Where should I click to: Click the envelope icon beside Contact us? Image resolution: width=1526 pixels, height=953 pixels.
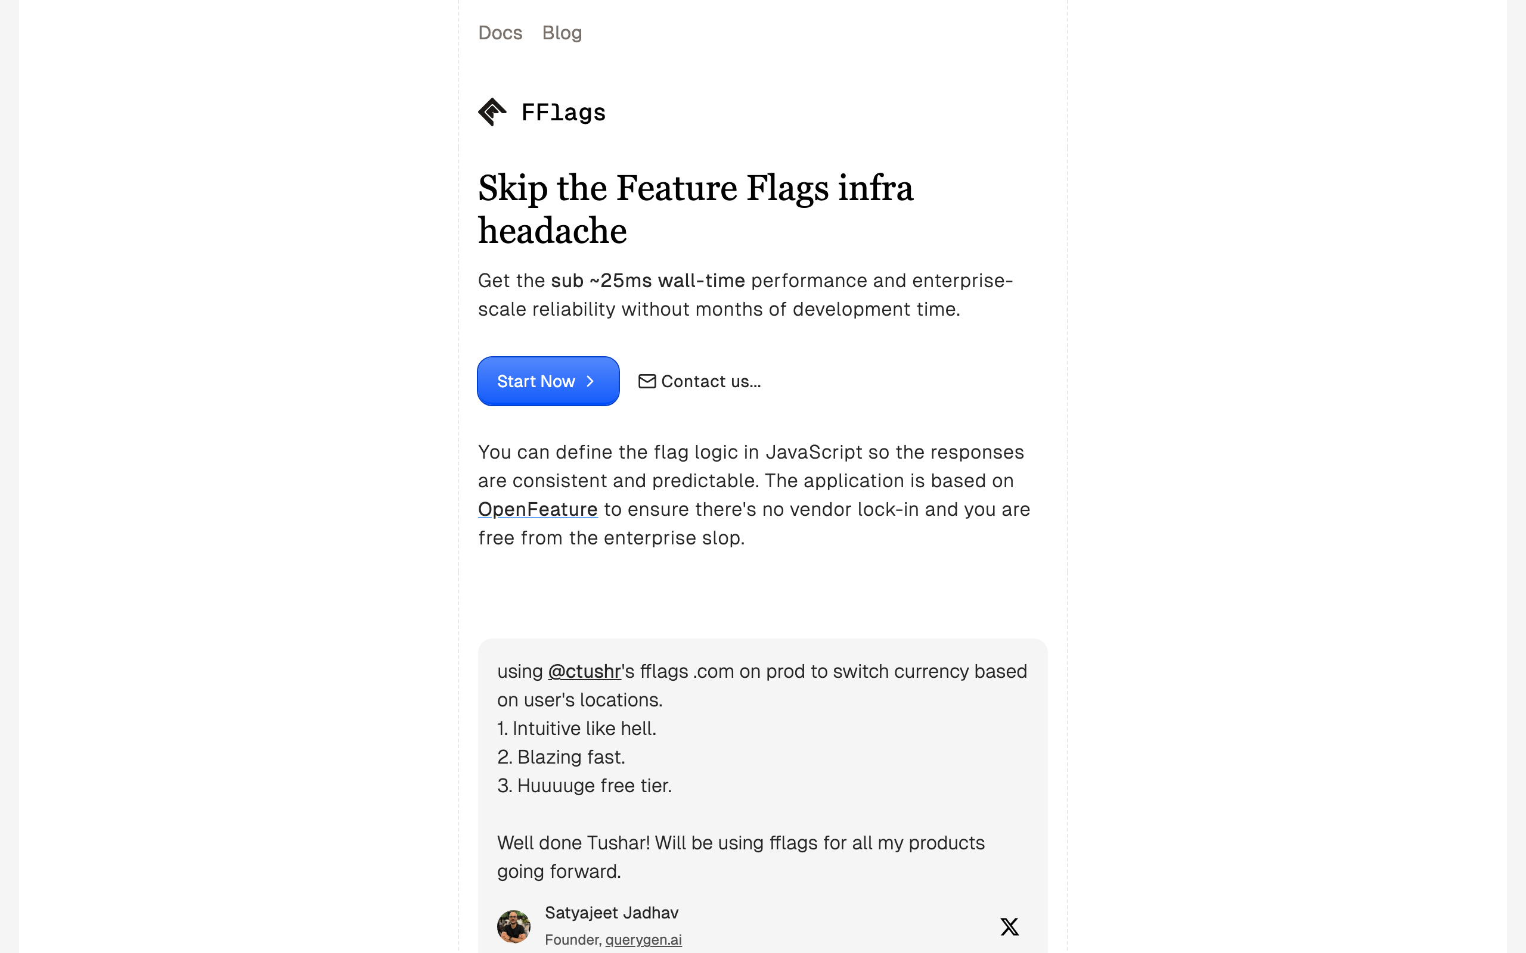click(647, 381)
